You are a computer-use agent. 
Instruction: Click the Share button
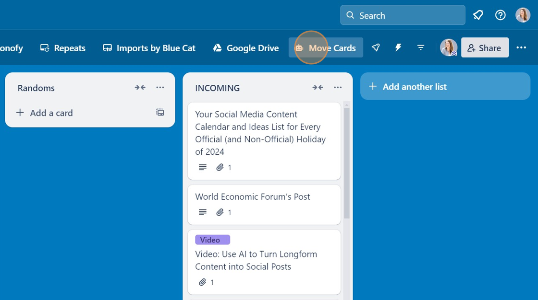[485, 47]
